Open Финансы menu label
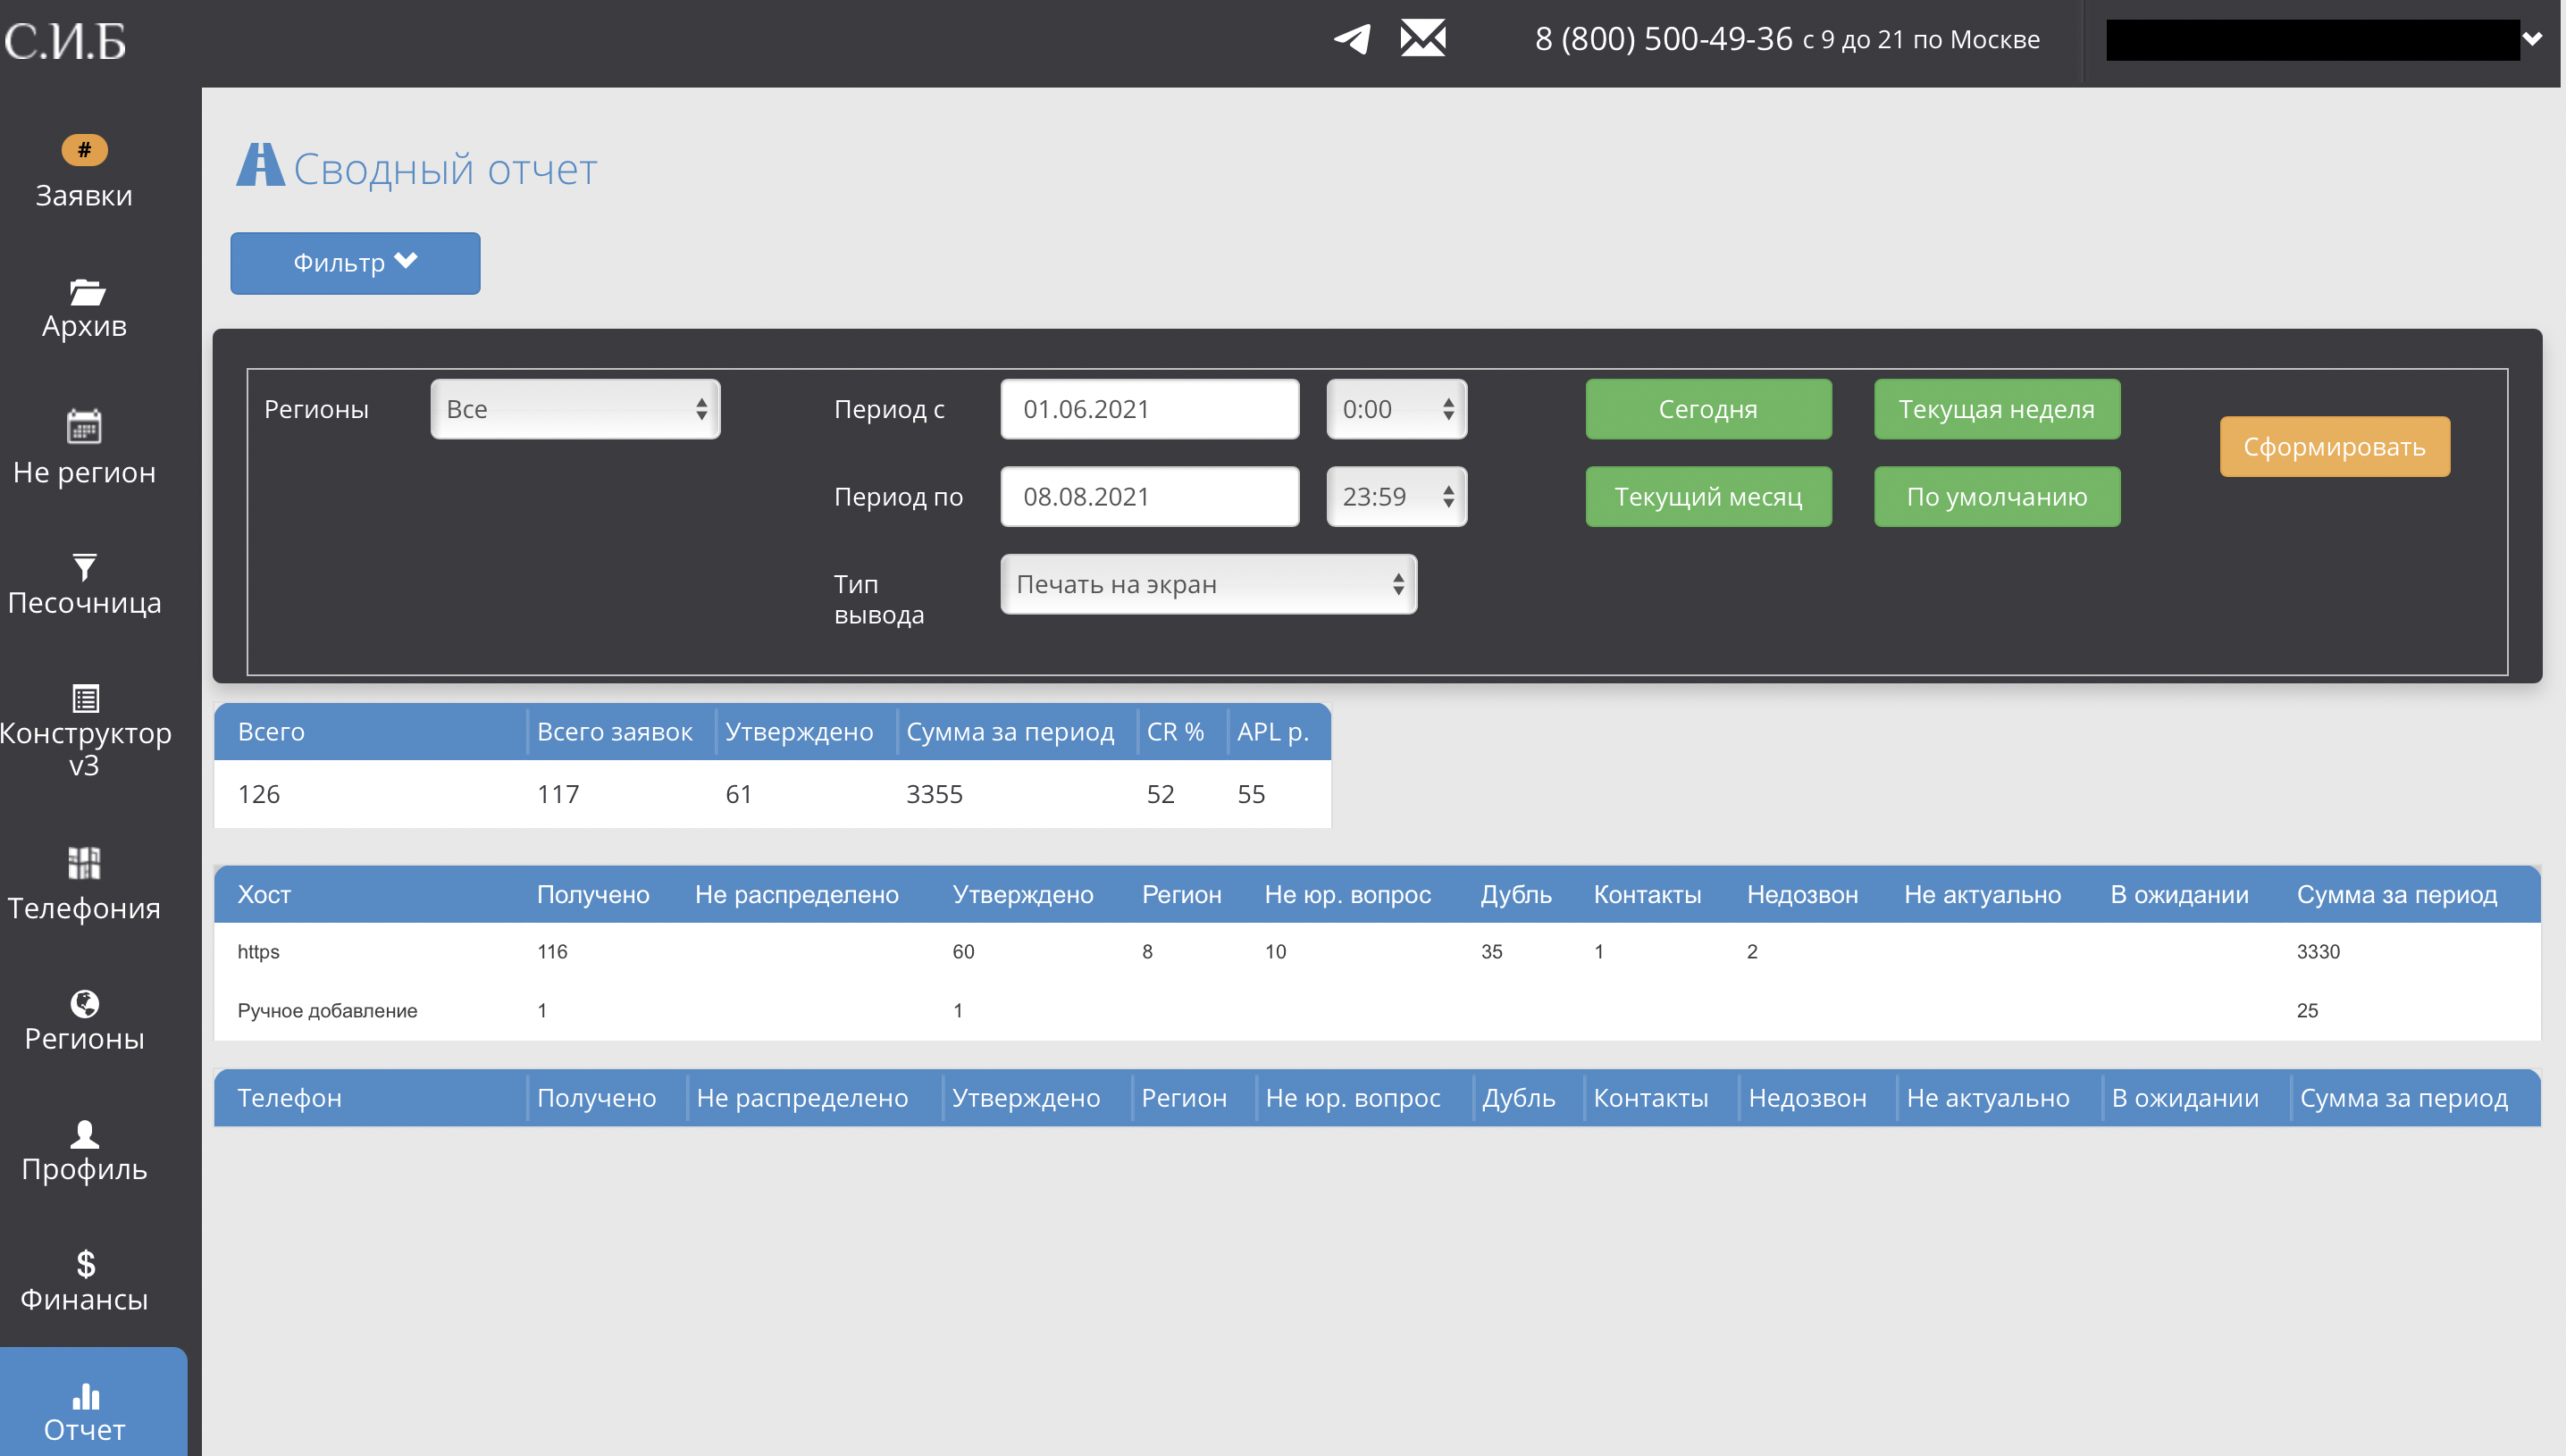This screenshot has width=2566, height=1456. (x=84, y=1300)
